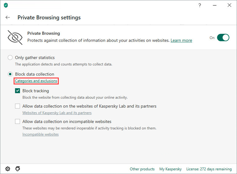The height and width of the screenshot is (174, 237).
Task: Click the Private Browsing heading text
Action: click(x=44, y=33)
